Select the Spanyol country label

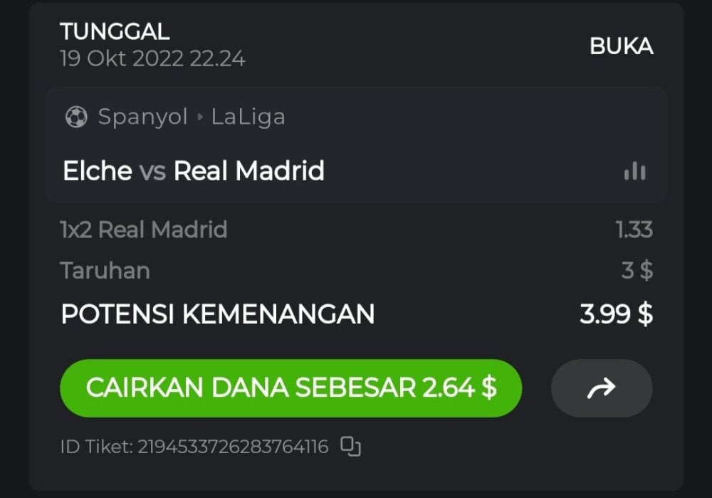pyautogui.click(x=142, y=117)
